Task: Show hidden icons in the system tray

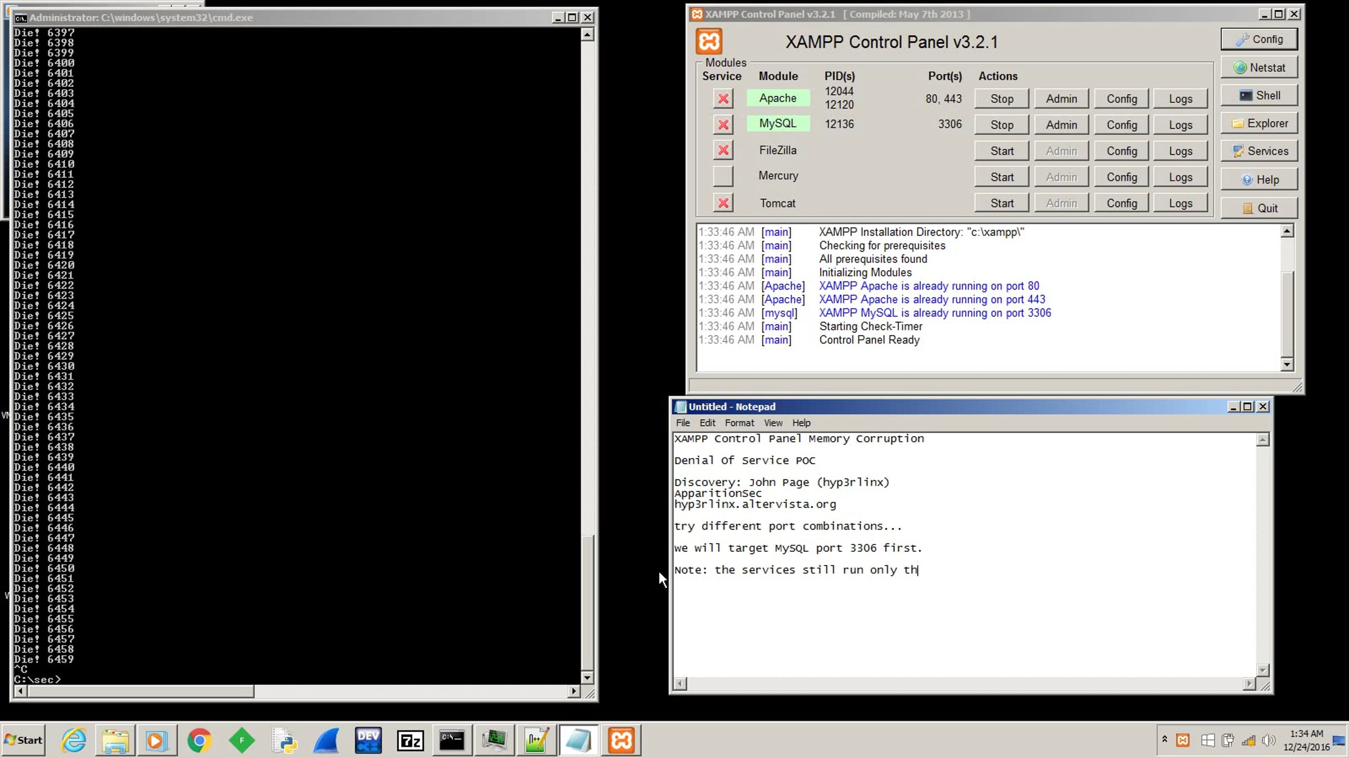Action: point(1165,739)
